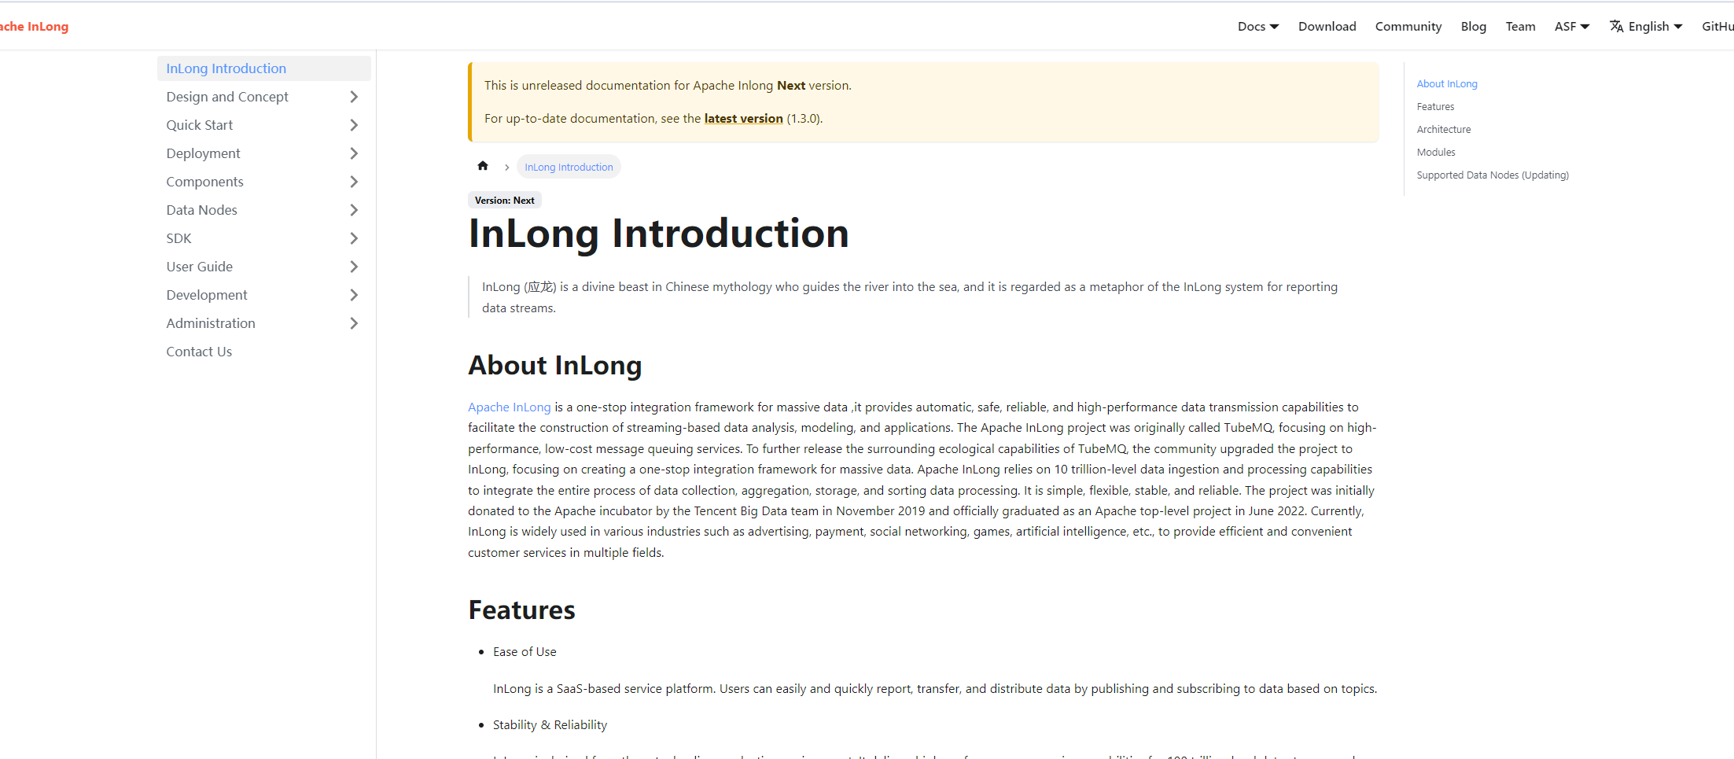Click the InLong Introduction main heading
The image size is (1734, 759).
[658, 234]
